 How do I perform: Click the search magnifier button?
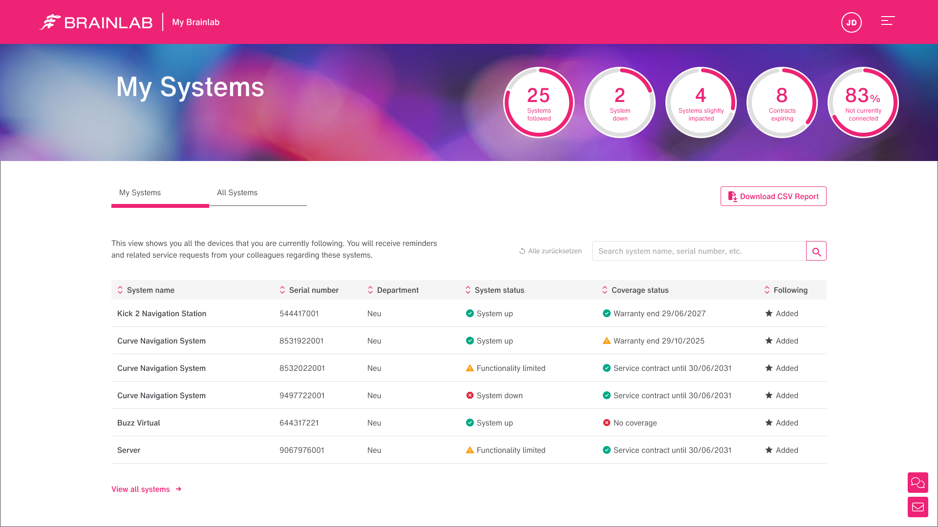816,251
